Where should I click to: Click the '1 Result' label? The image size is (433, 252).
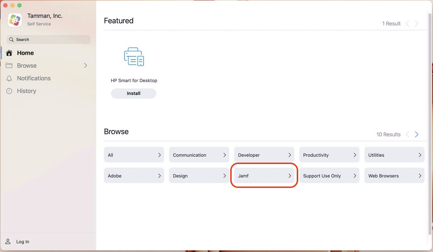pyautogui.click(x=391, y=24)
